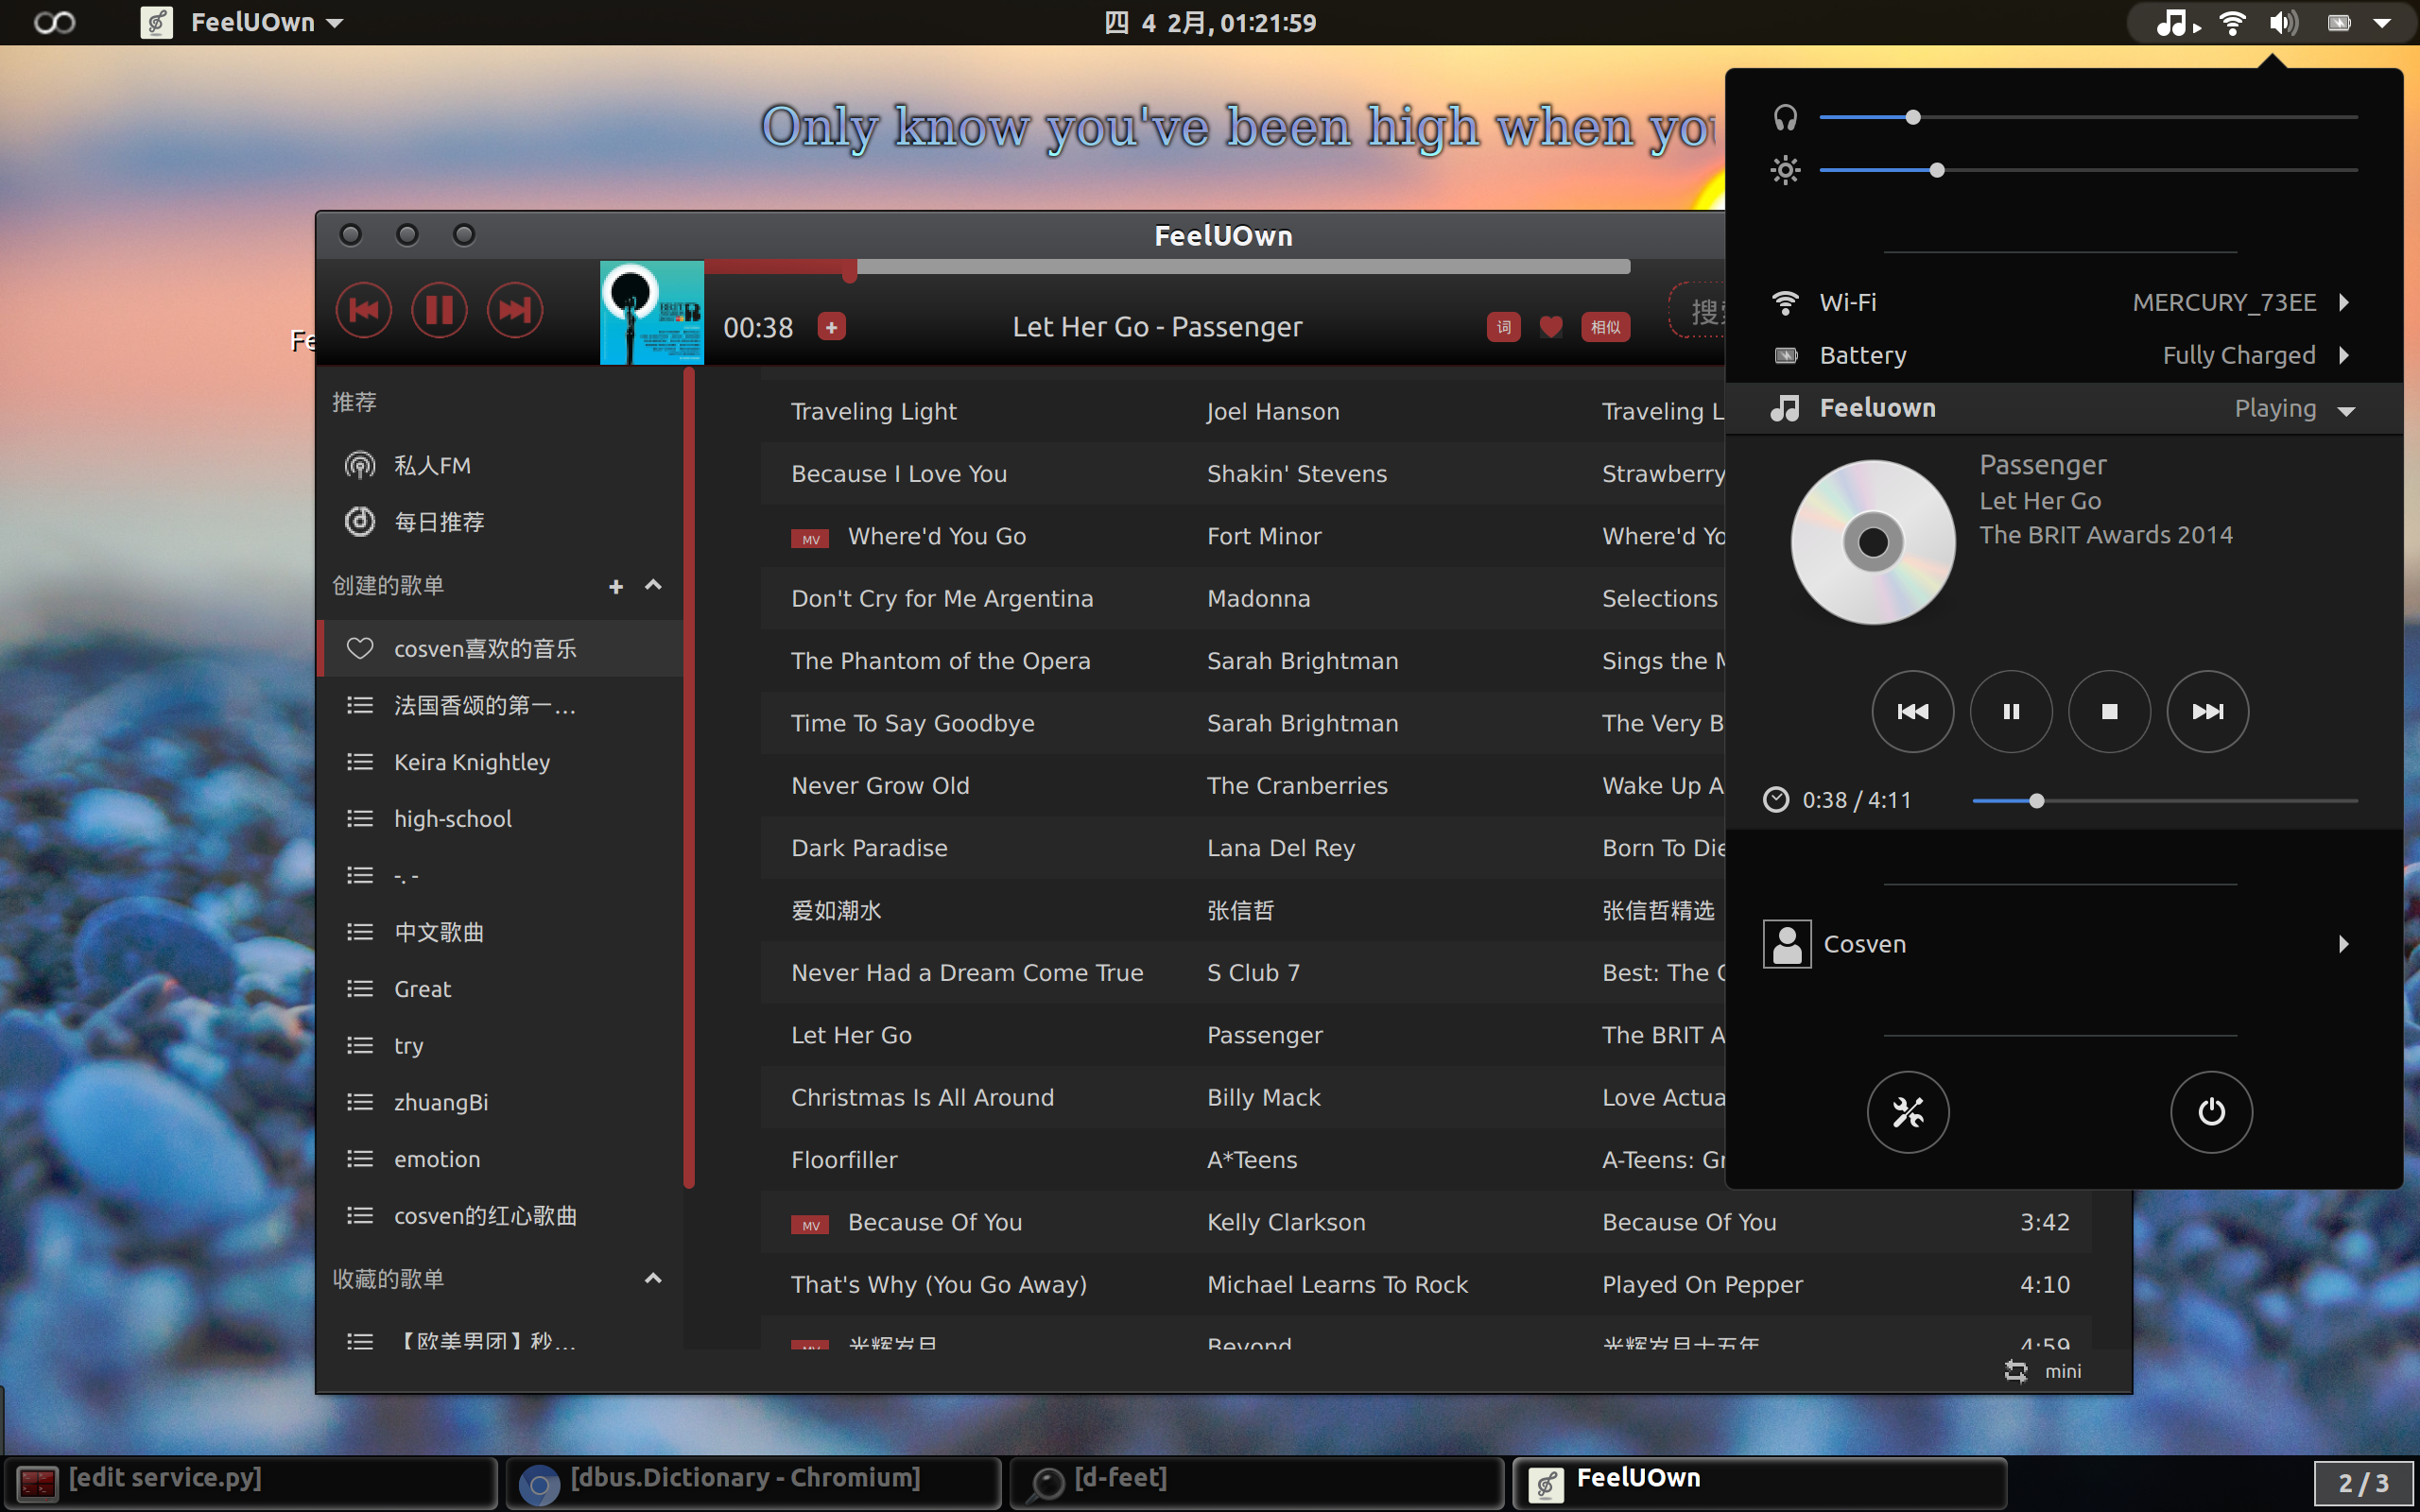Click the red plus icon beside 00:38
Screen dimensions: 2420x1512
click(x=832, y=327)
